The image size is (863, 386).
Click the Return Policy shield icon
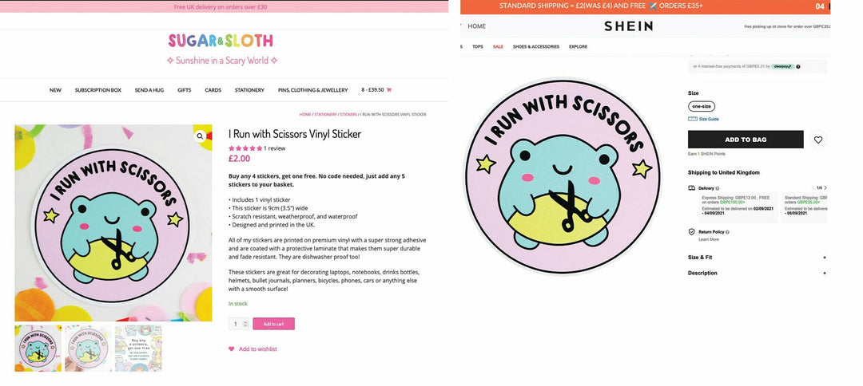[x=692, y=232]
